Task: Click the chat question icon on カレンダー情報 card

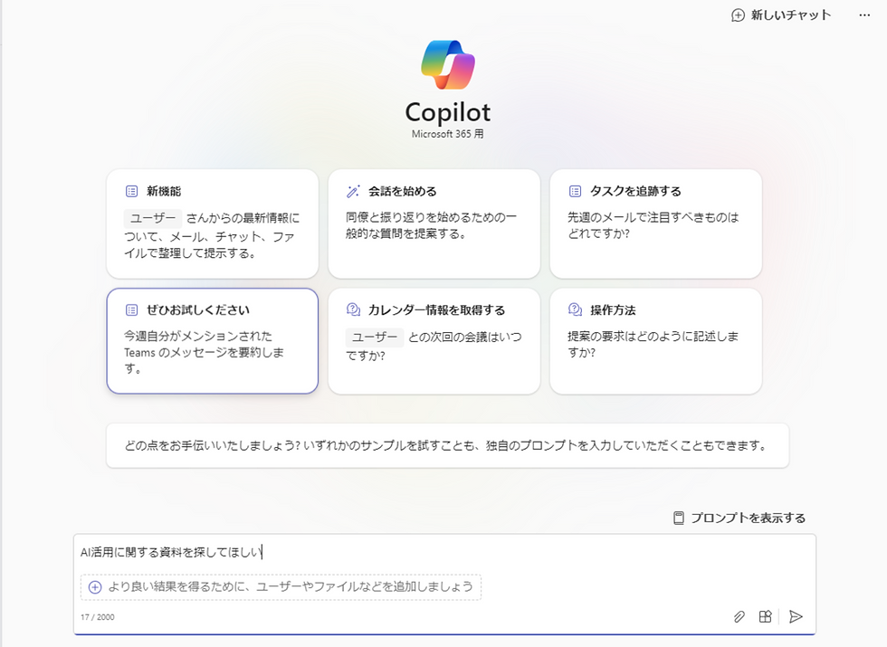Action: pos(353,309)
